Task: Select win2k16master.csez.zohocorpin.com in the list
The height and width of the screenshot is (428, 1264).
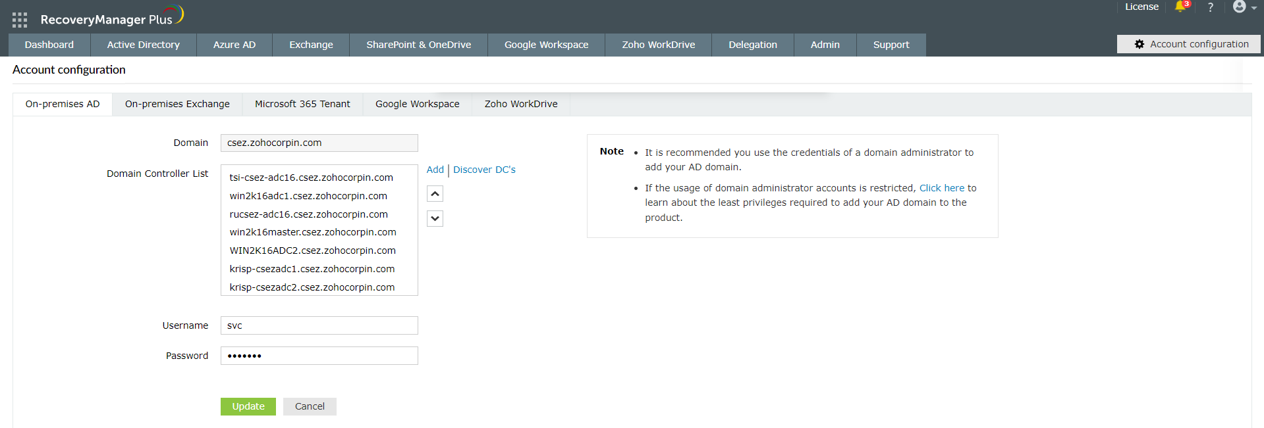Action: coord(313,232)
